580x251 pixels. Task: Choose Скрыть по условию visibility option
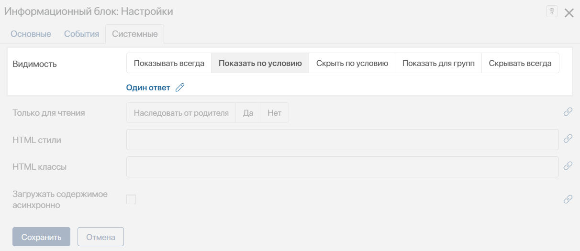point(352,63)
